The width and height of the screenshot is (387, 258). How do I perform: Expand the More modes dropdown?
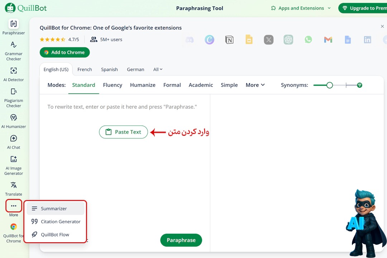[255, 85]
